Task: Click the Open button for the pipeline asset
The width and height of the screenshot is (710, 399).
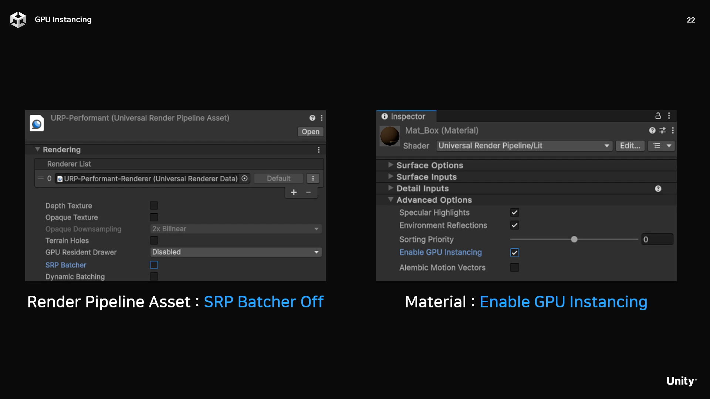Action: pos(310,132)
